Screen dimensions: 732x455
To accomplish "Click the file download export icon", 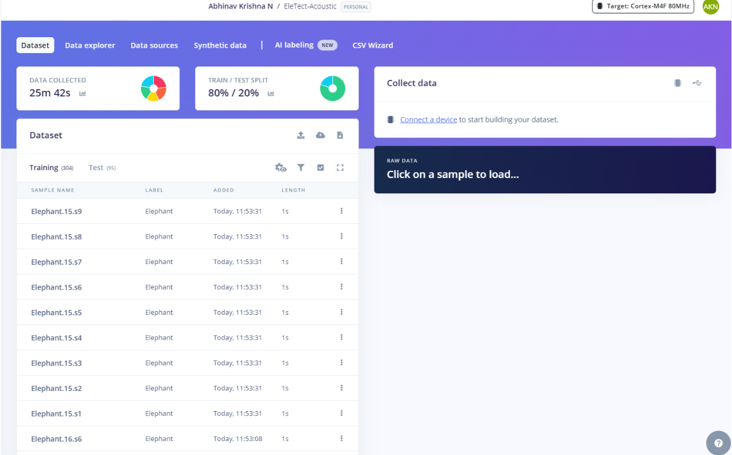I will [x=340, y=135].
